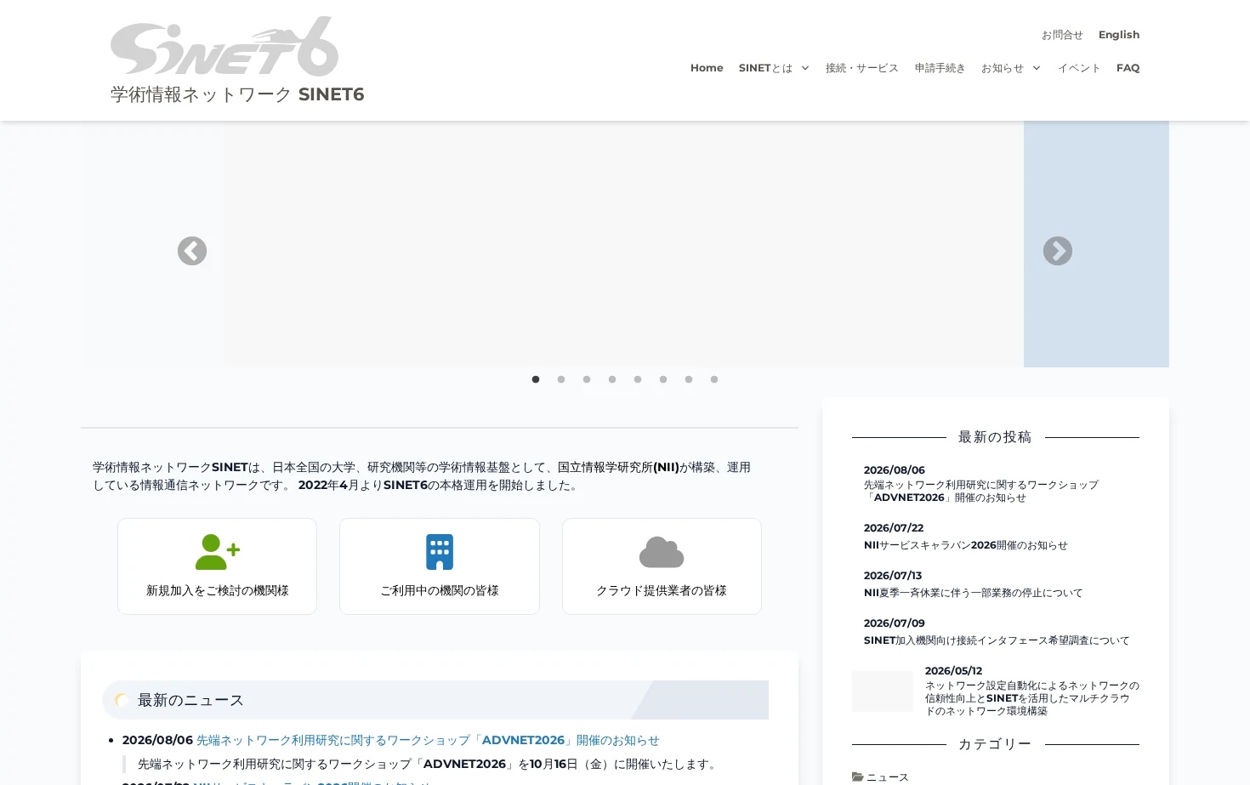This screenshot has width=1250, height=785.
Task: Click the SINET6 logo image
Action: 224,46
